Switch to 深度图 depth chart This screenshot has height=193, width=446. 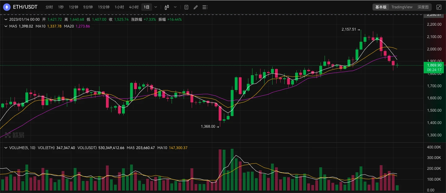tap(423, 7)
